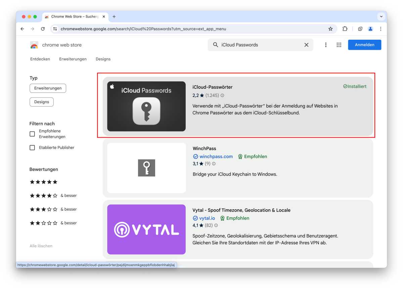
Task: Enable Empfohlene Erweiterungen checkbox
Action: point(32,134)
